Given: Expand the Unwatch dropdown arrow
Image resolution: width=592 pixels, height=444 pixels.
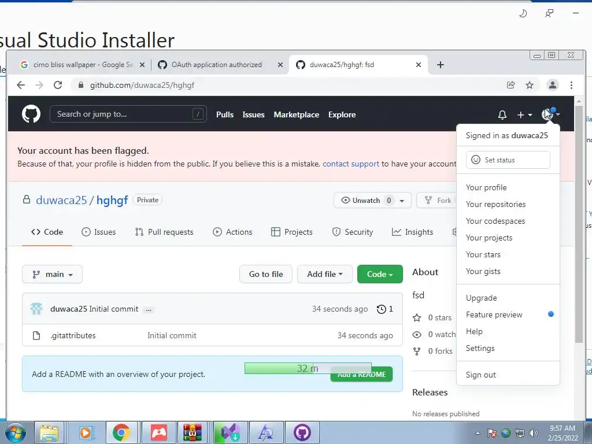Looking at the screenshot, I should [x=402, y=201].
